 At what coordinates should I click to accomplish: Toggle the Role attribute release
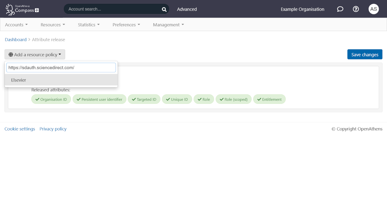pyautogui.click(x=204, y=99)
